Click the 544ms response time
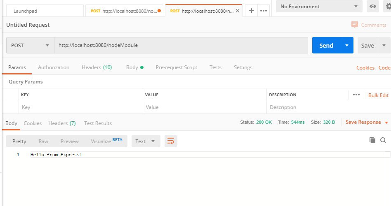This screenshot has width=391, height=206. 298,122
